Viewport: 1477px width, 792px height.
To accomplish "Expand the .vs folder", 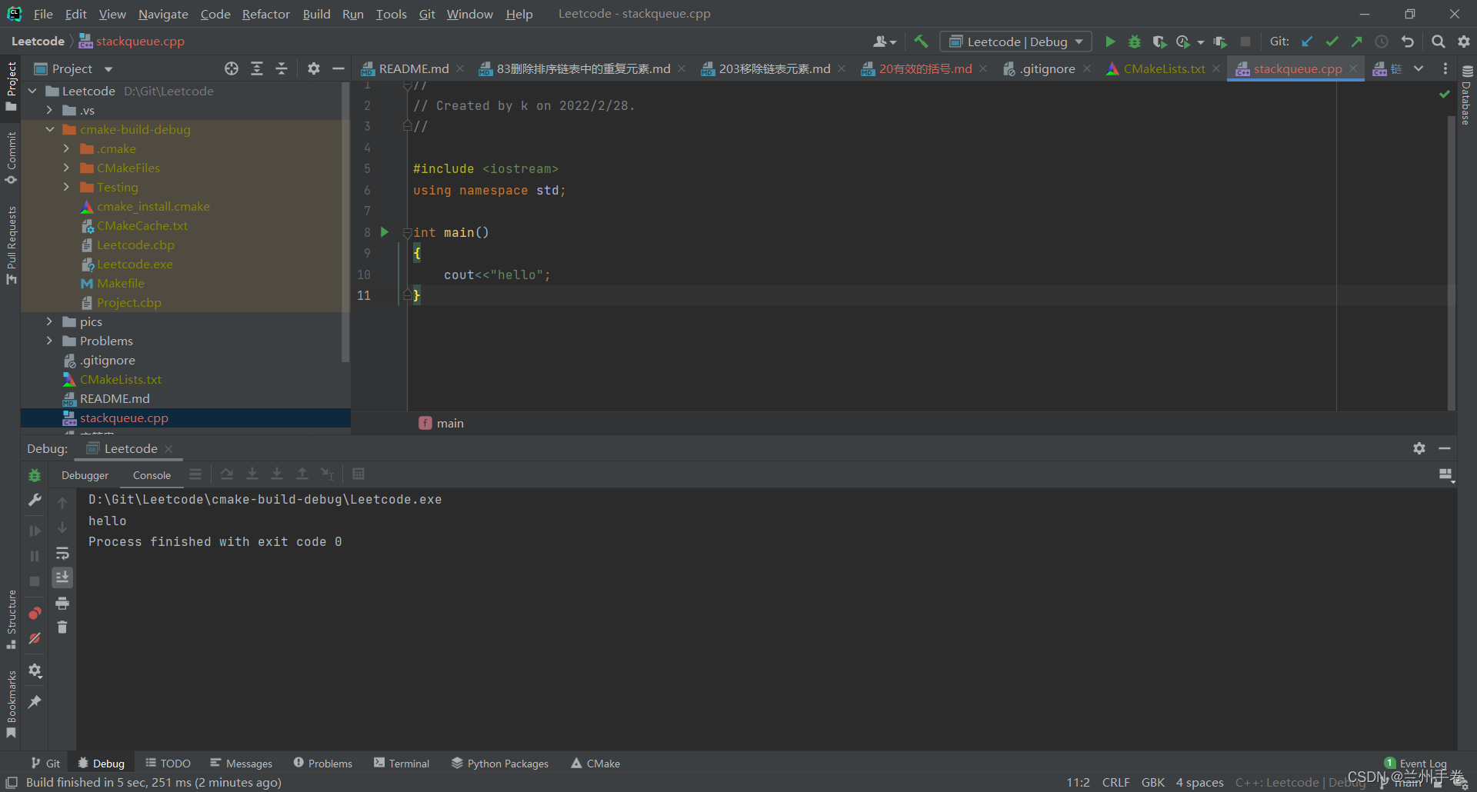I will click(50, 110).
